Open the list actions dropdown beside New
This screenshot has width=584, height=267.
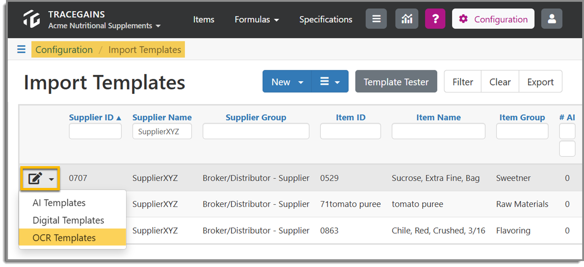tap(330, 81)
